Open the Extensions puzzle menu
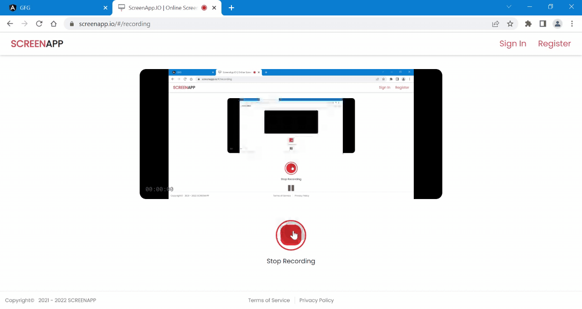The image size is (582, 309). (x=528, y=24)
